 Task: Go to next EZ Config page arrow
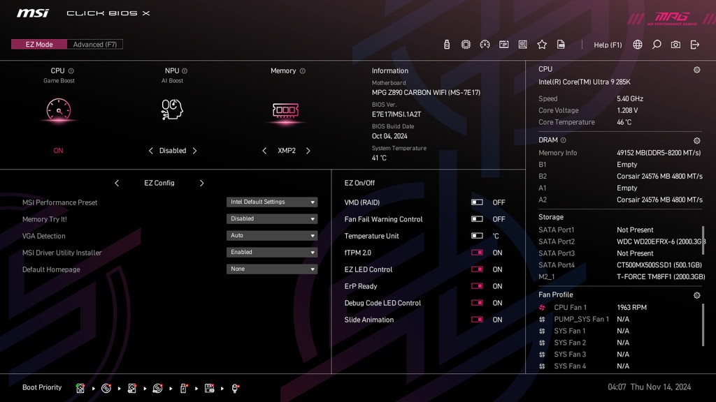(x=201, y=183)
